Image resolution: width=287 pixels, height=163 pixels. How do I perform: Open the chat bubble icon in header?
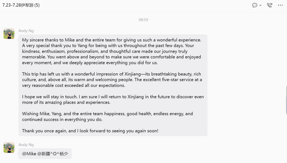coord(254,5)
